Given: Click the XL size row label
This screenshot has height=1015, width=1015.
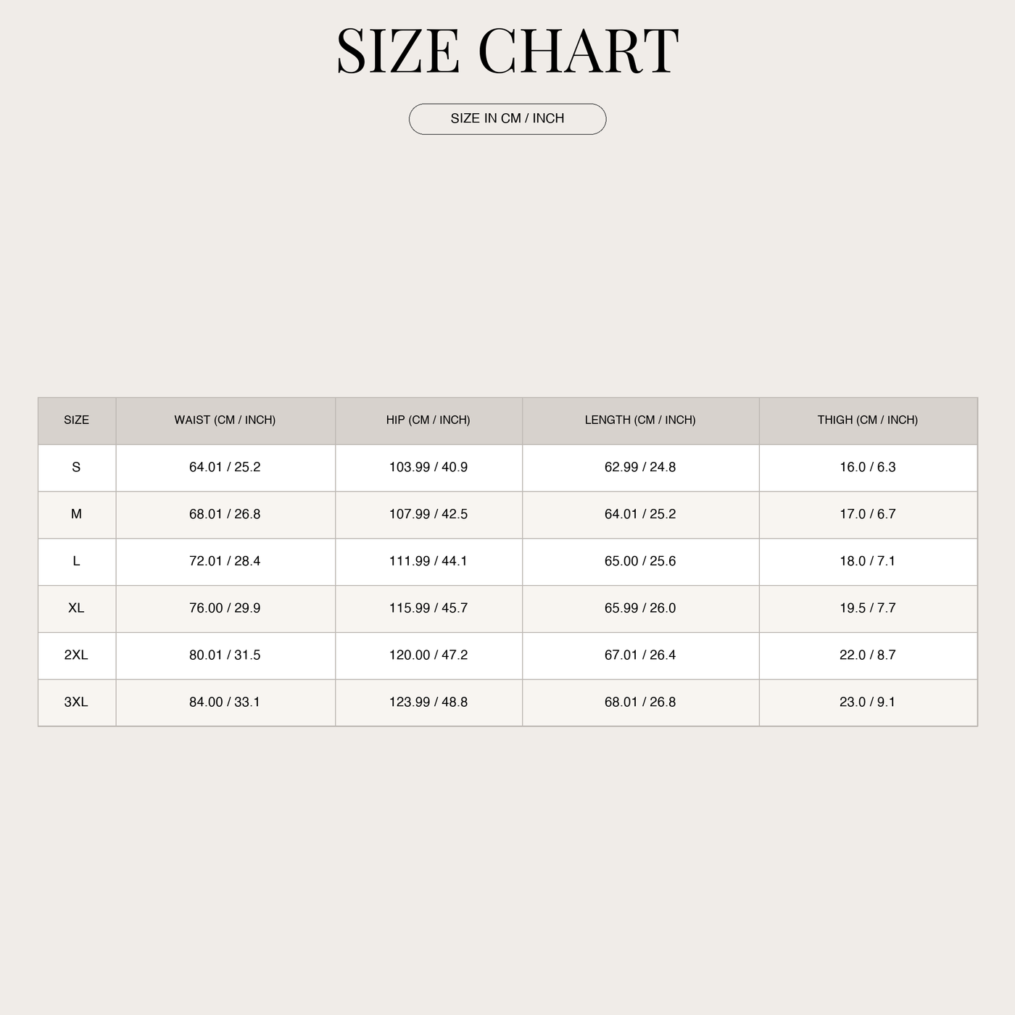Looking at the screenshot, I should 76,608.
